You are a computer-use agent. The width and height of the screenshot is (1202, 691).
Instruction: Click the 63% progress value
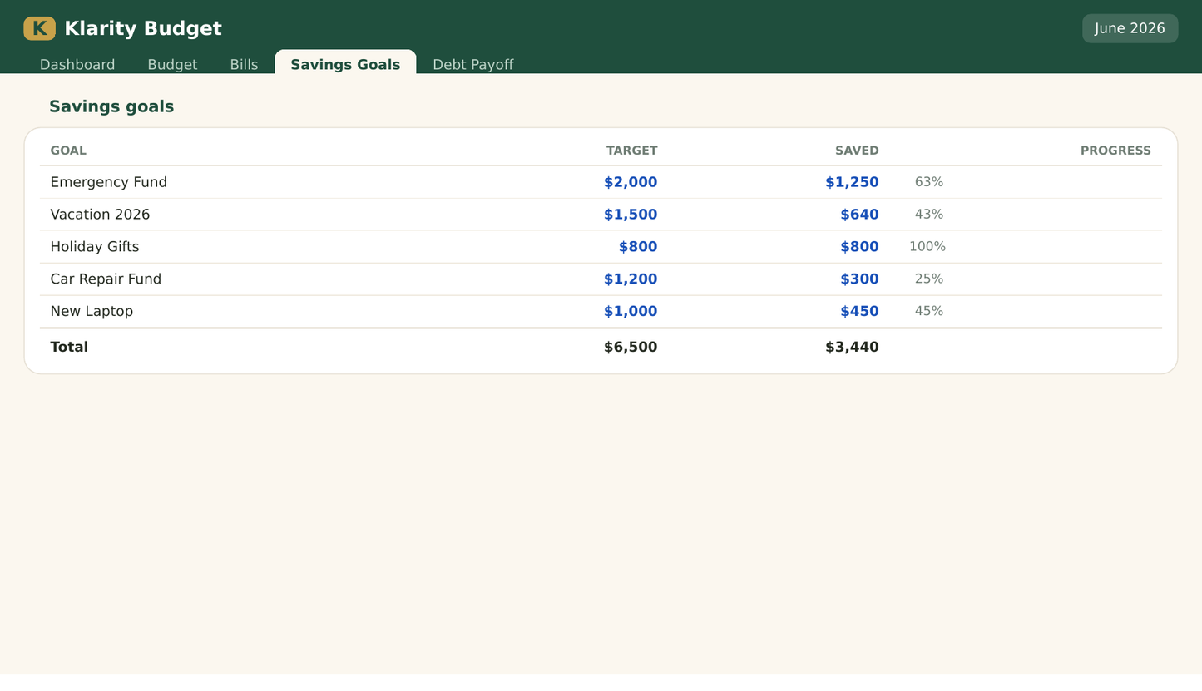(929, 182)
